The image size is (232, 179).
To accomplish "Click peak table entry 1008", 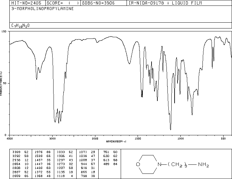I will tap(83, 160).
